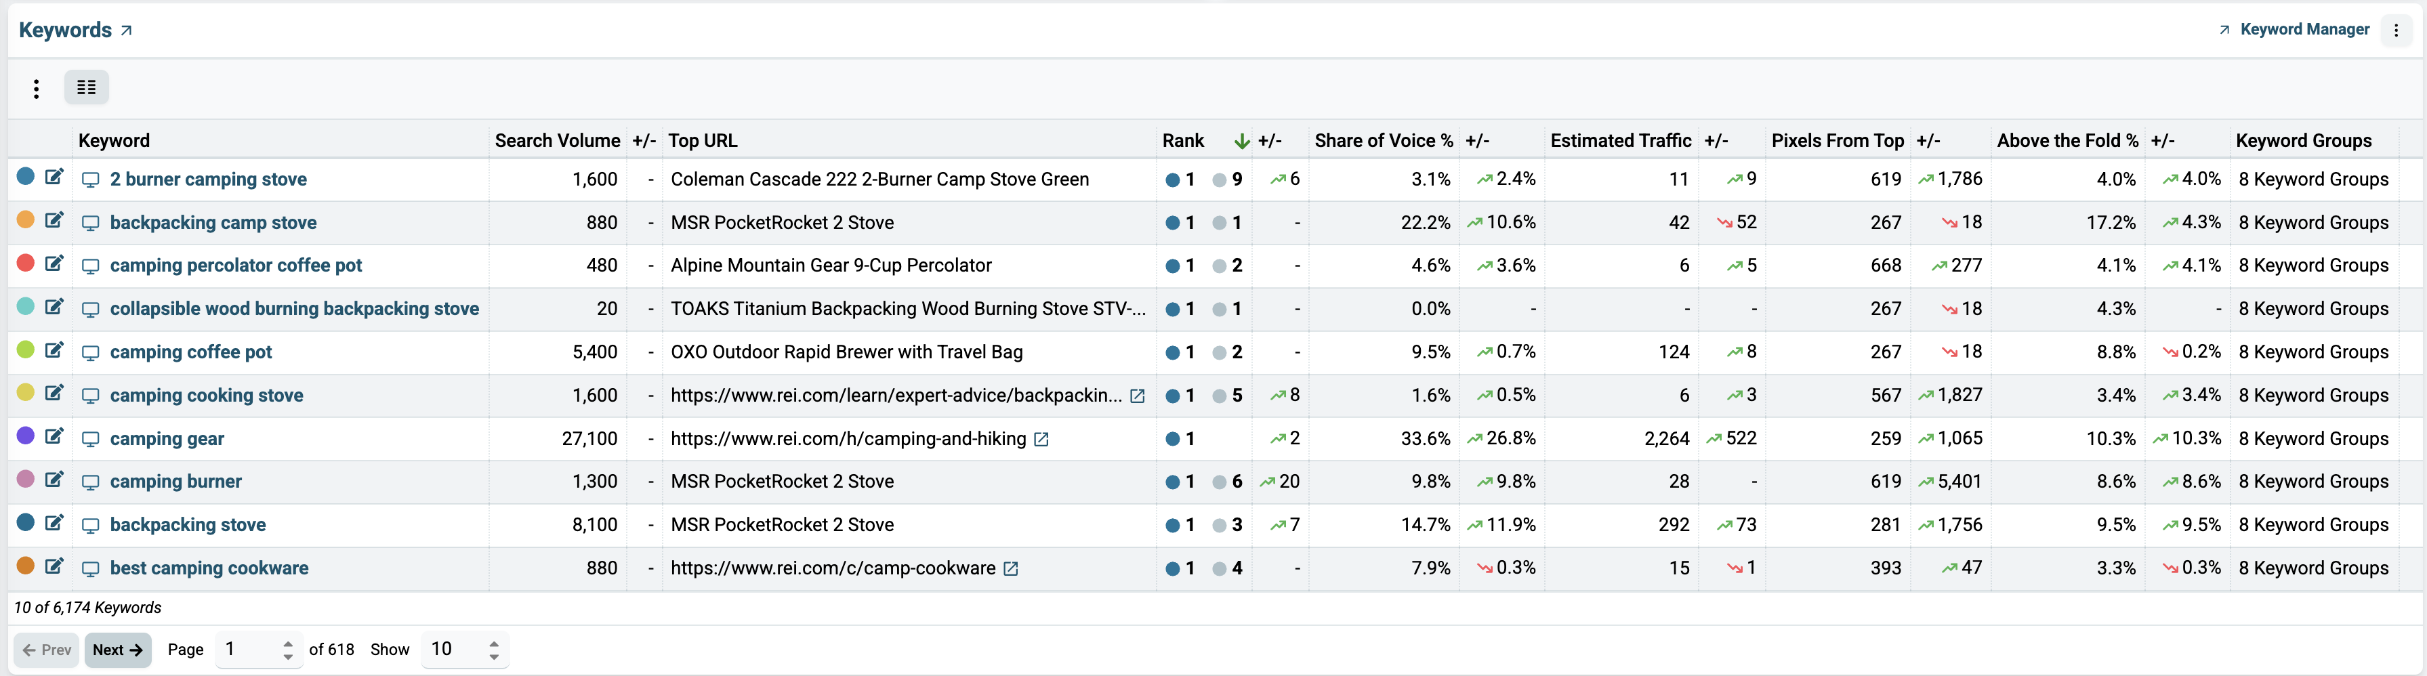Click desktop monitor icon beside camping burner

click(90, 483)
